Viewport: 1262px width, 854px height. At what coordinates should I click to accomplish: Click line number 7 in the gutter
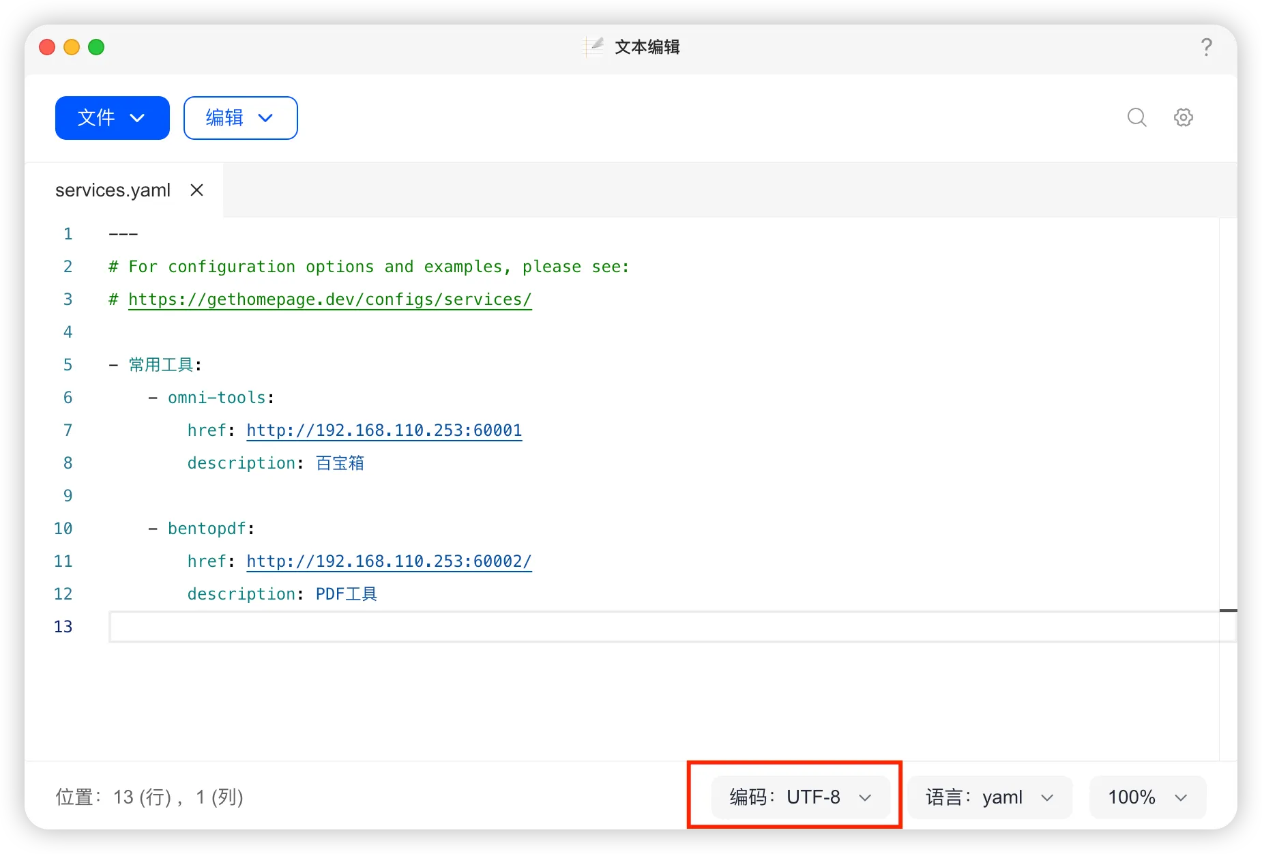pyautogui.click(x=68, y=430)
